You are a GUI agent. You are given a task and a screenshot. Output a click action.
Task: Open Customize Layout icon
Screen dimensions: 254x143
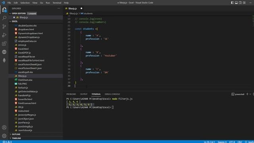244,3
